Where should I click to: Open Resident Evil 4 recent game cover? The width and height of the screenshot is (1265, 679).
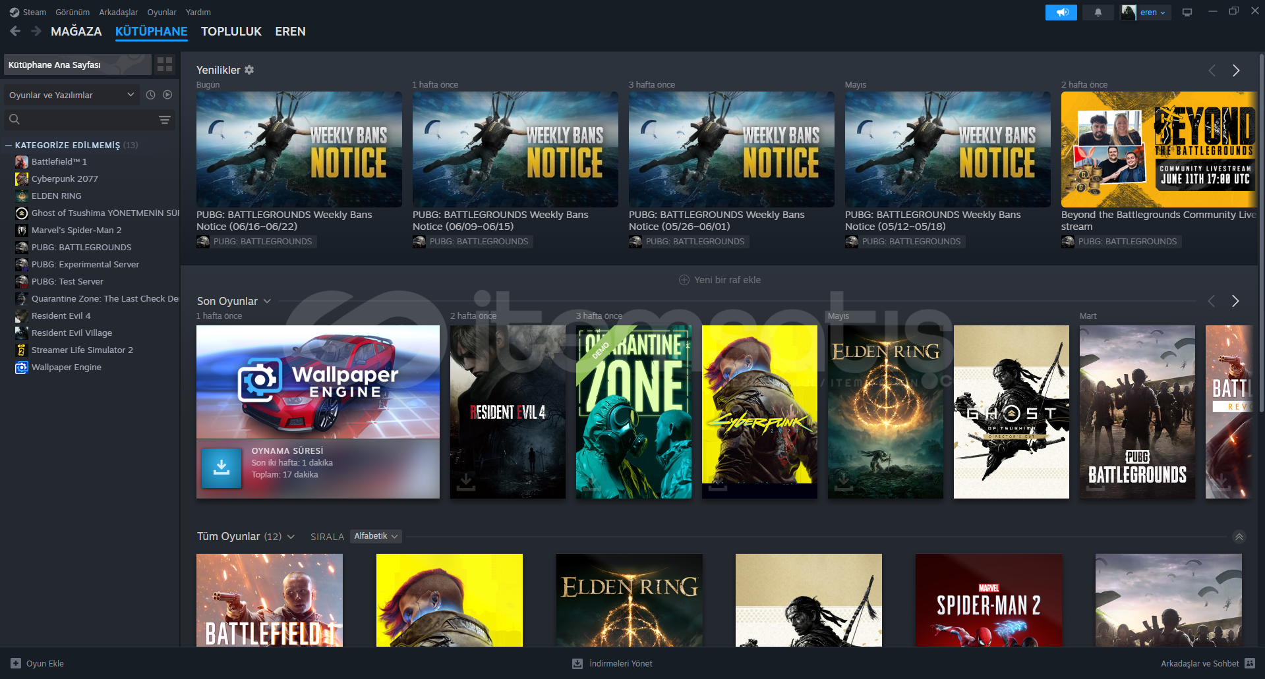point(508,412)
